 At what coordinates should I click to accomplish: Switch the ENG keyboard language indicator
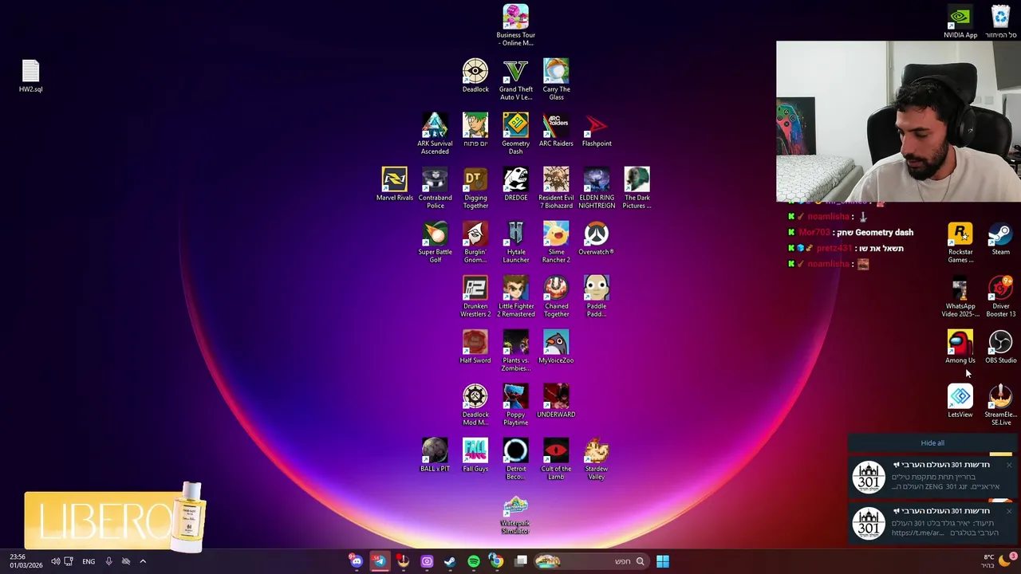(x=89, y=561)
